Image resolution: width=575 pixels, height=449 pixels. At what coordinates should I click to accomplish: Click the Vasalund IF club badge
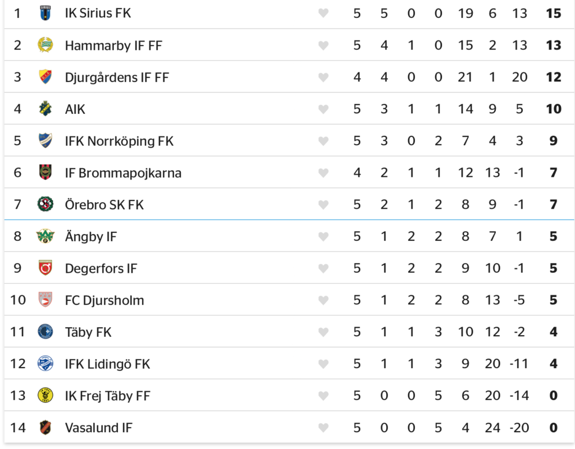45,427
